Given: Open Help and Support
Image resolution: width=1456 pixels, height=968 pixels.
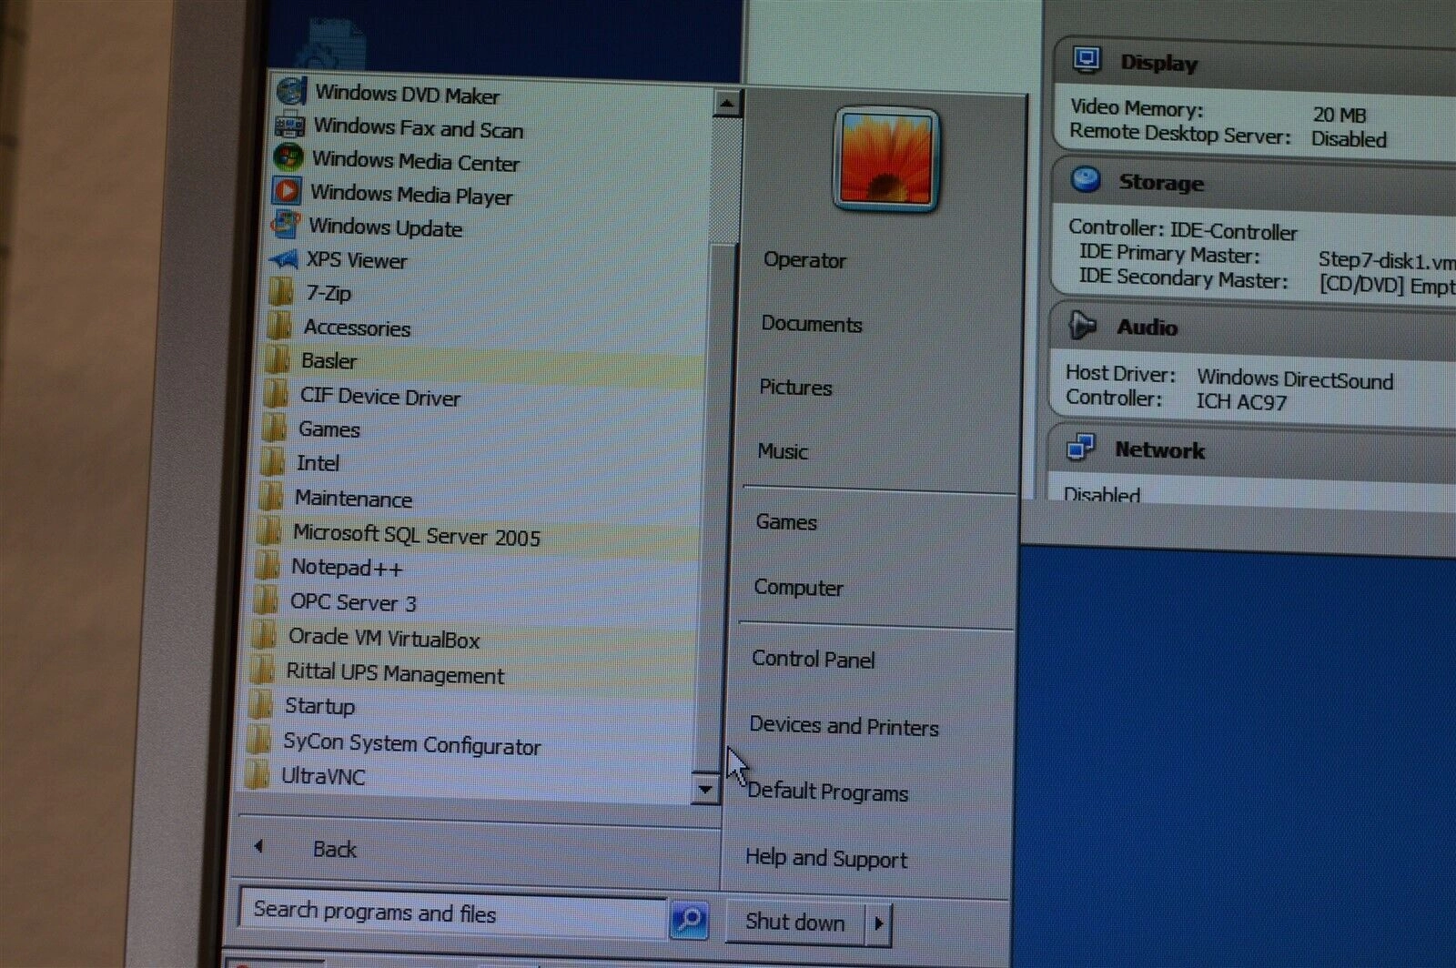Looking at the screenshot, I should point(825,858).
